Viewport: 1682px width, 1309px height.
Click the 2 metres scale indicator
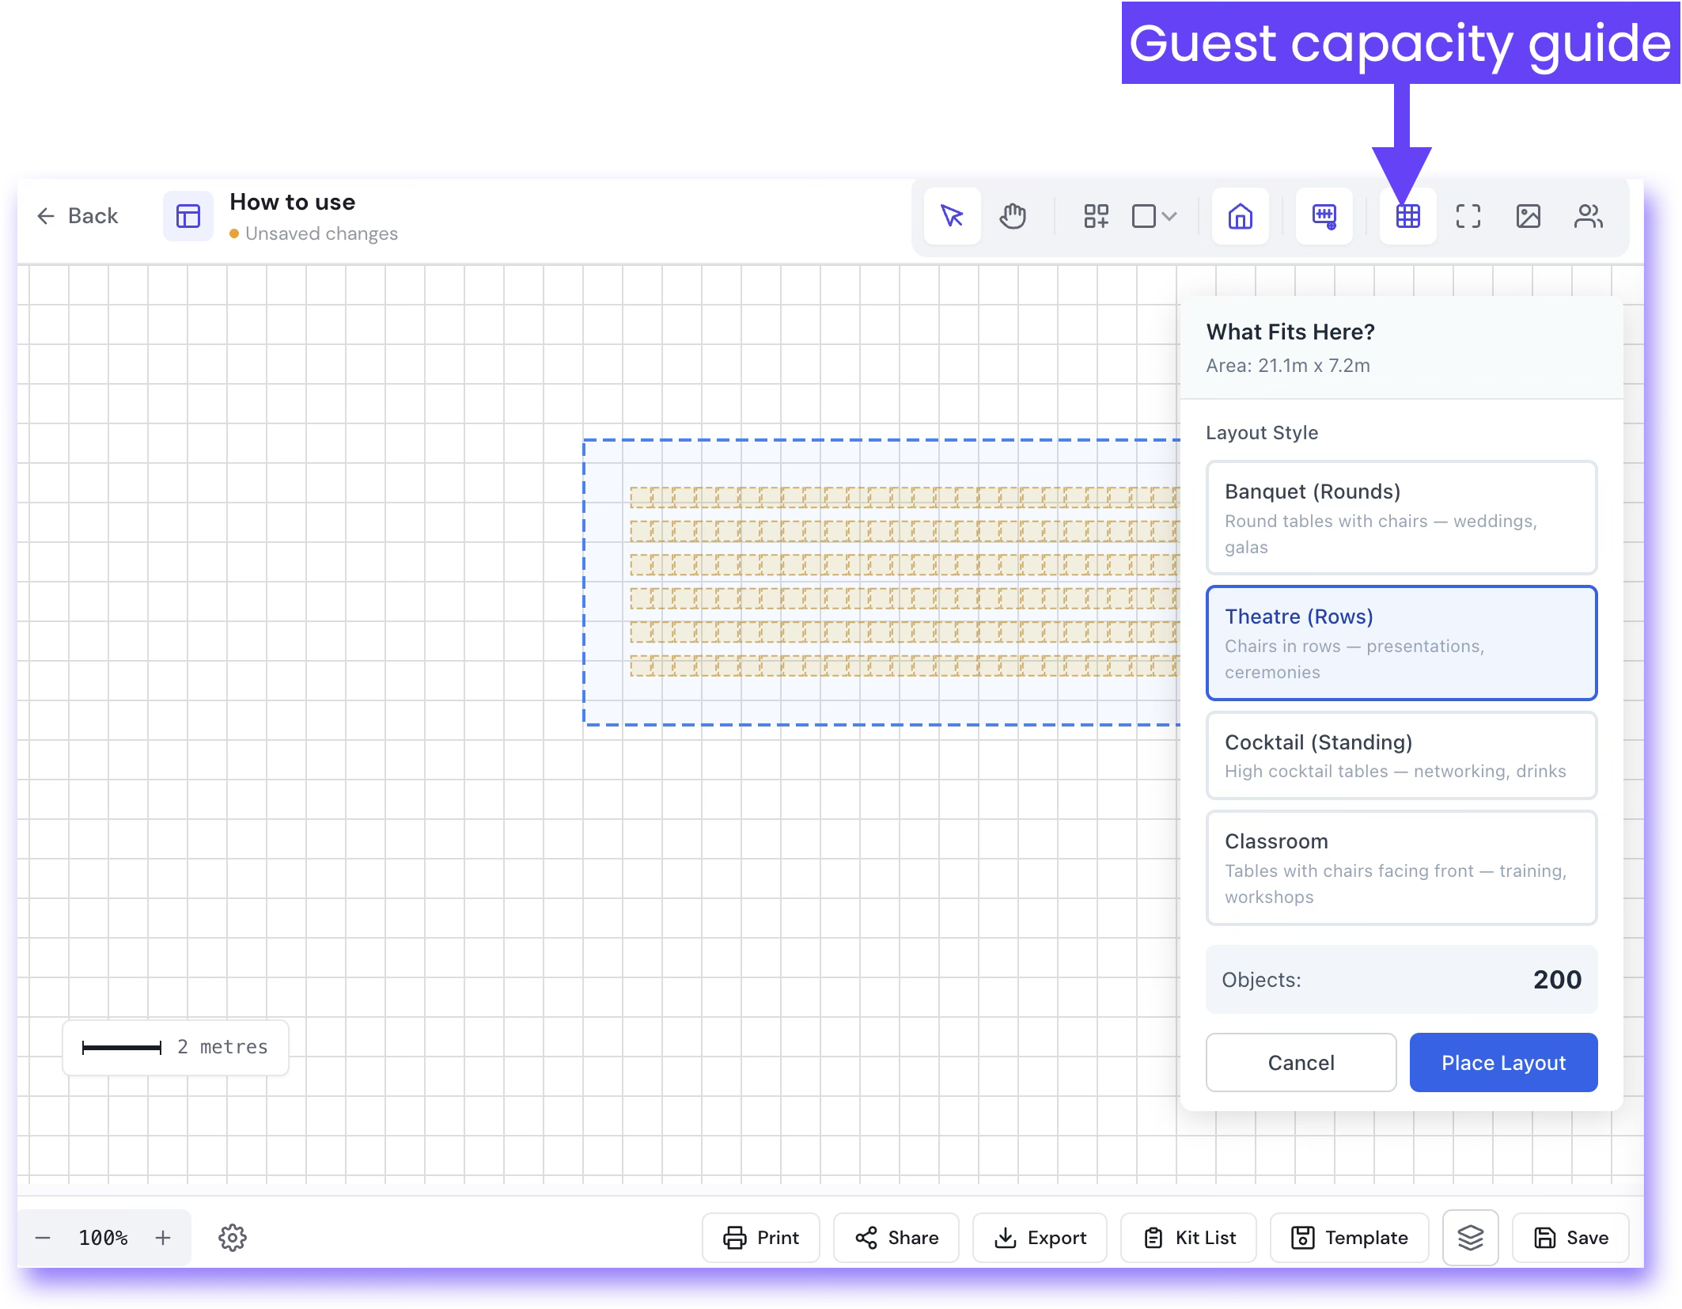176,1047
